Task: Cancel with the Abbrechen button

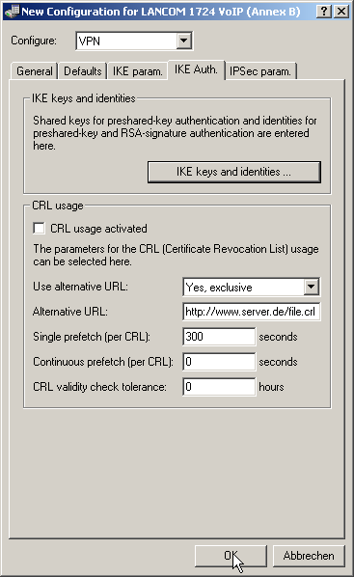Action: tap(309, 556)
